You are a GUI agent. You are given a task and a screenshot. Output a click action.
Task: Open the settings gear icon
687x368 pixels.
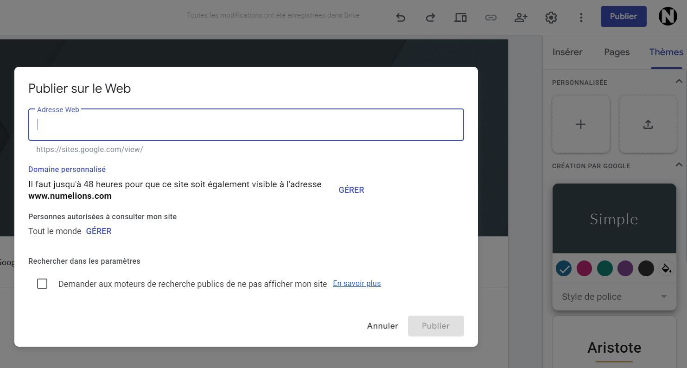pyautogui.click(x=551, y=18)
